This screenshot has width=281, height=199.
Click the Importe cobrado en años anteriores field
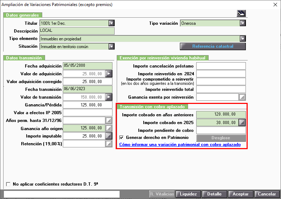pos(221,115)
